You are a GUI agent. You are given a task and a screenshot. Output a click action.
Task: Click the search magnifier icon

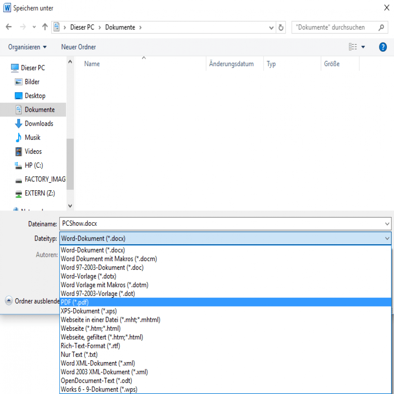click(381, 28)
